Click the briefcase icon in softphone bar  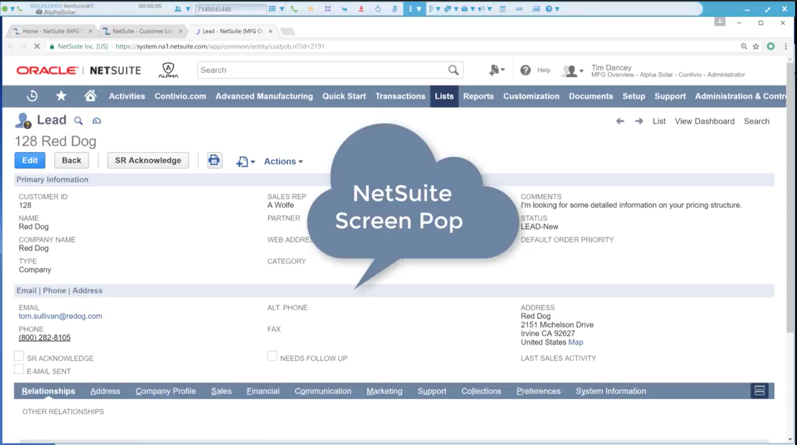(464, 9)
